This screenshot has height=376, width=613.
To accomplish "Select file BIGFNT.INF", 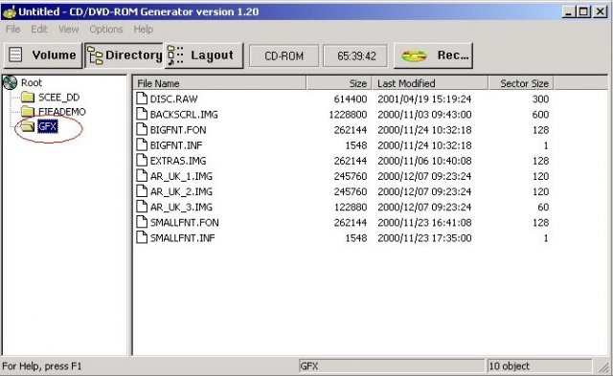I will coord(176,145).
